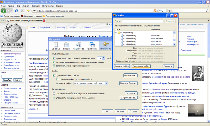Open the Файл menu
Screen dimensions: 210x126
pos(3,6)
